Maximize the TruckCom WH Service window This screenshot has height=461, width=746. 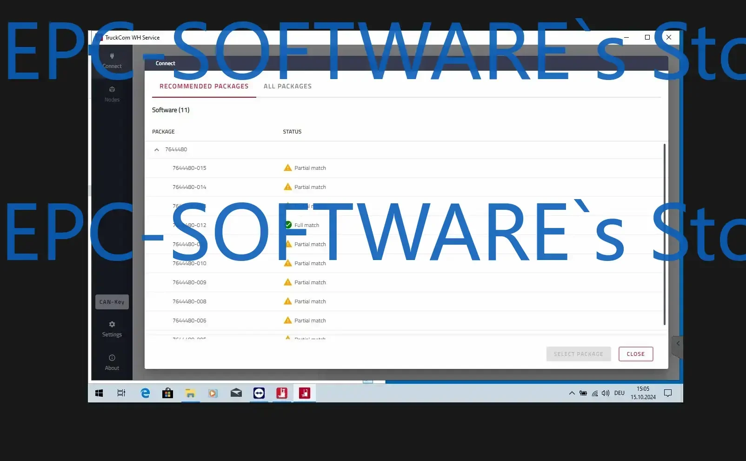647,37
